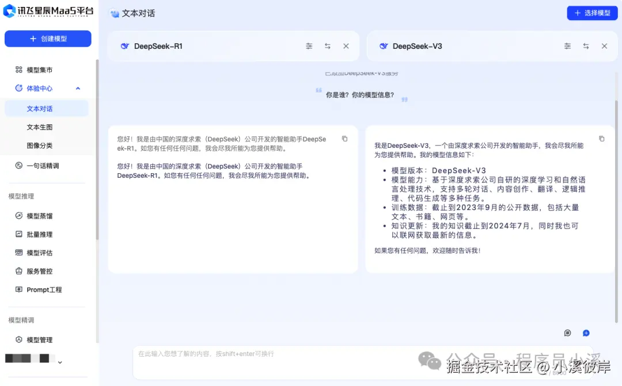Open 服务管控 in the sidebar
This screenshot has width=622, height=386.
(40, 272)
